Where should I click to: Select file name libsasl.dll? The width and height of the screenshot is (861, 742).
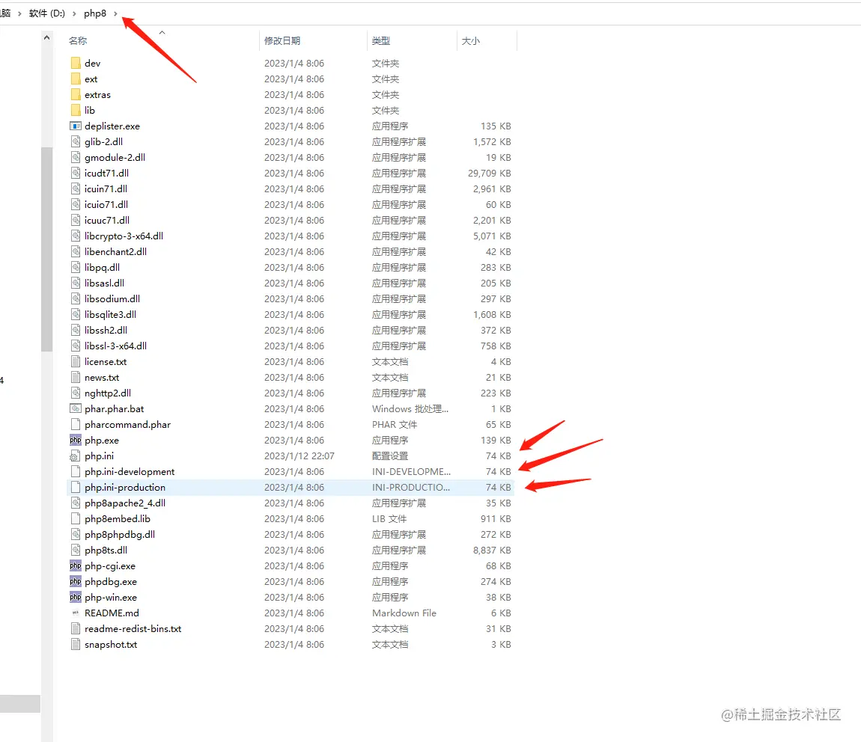[104, 283]
